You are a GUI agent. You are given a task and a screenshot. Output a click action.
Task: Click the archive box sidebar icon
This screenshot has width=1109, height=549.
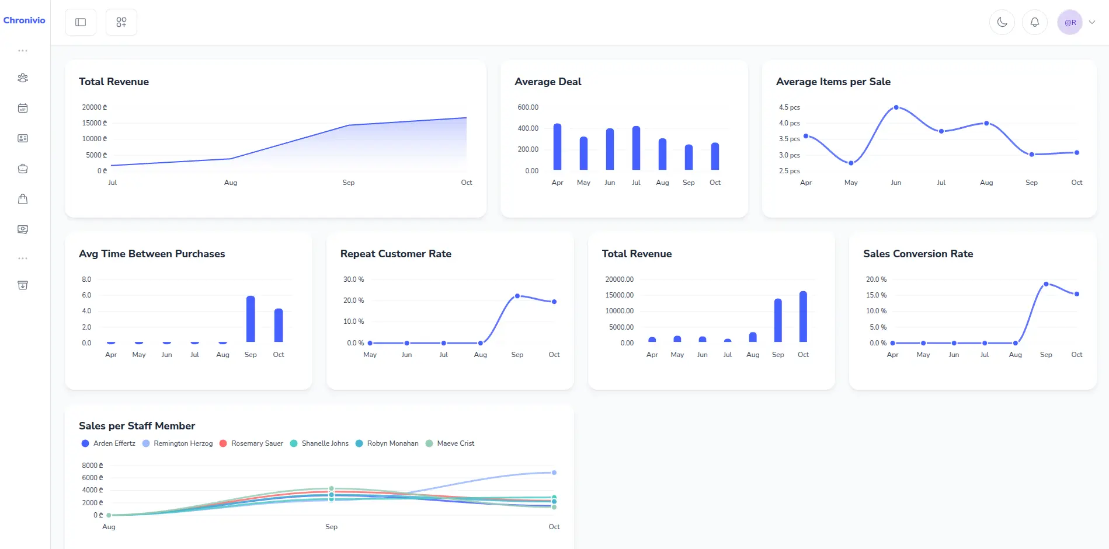(x=23, y=285)
